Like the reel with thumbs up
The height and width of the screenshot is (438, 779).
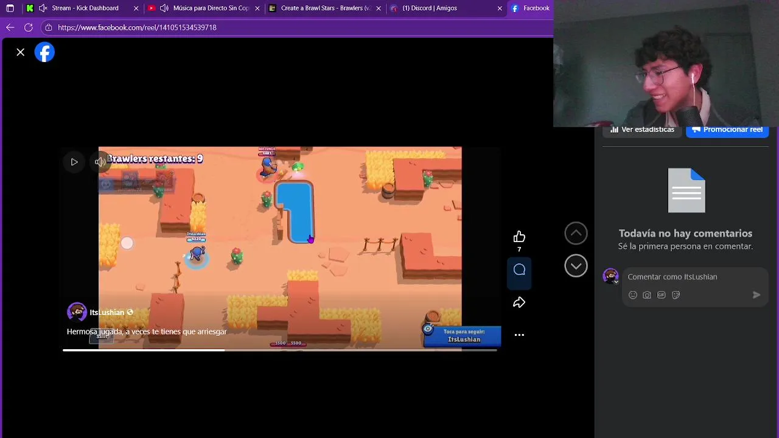coord(519,237)
